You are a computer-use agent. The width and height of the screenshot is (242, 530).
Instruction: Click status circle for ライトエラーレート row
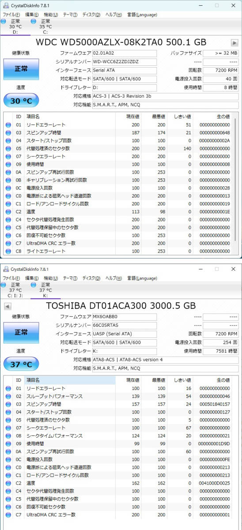(8, 251)
